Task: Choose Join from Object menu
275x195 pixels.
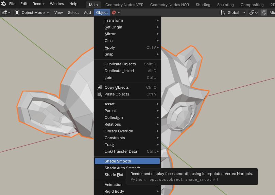Action: coord(127,78)
